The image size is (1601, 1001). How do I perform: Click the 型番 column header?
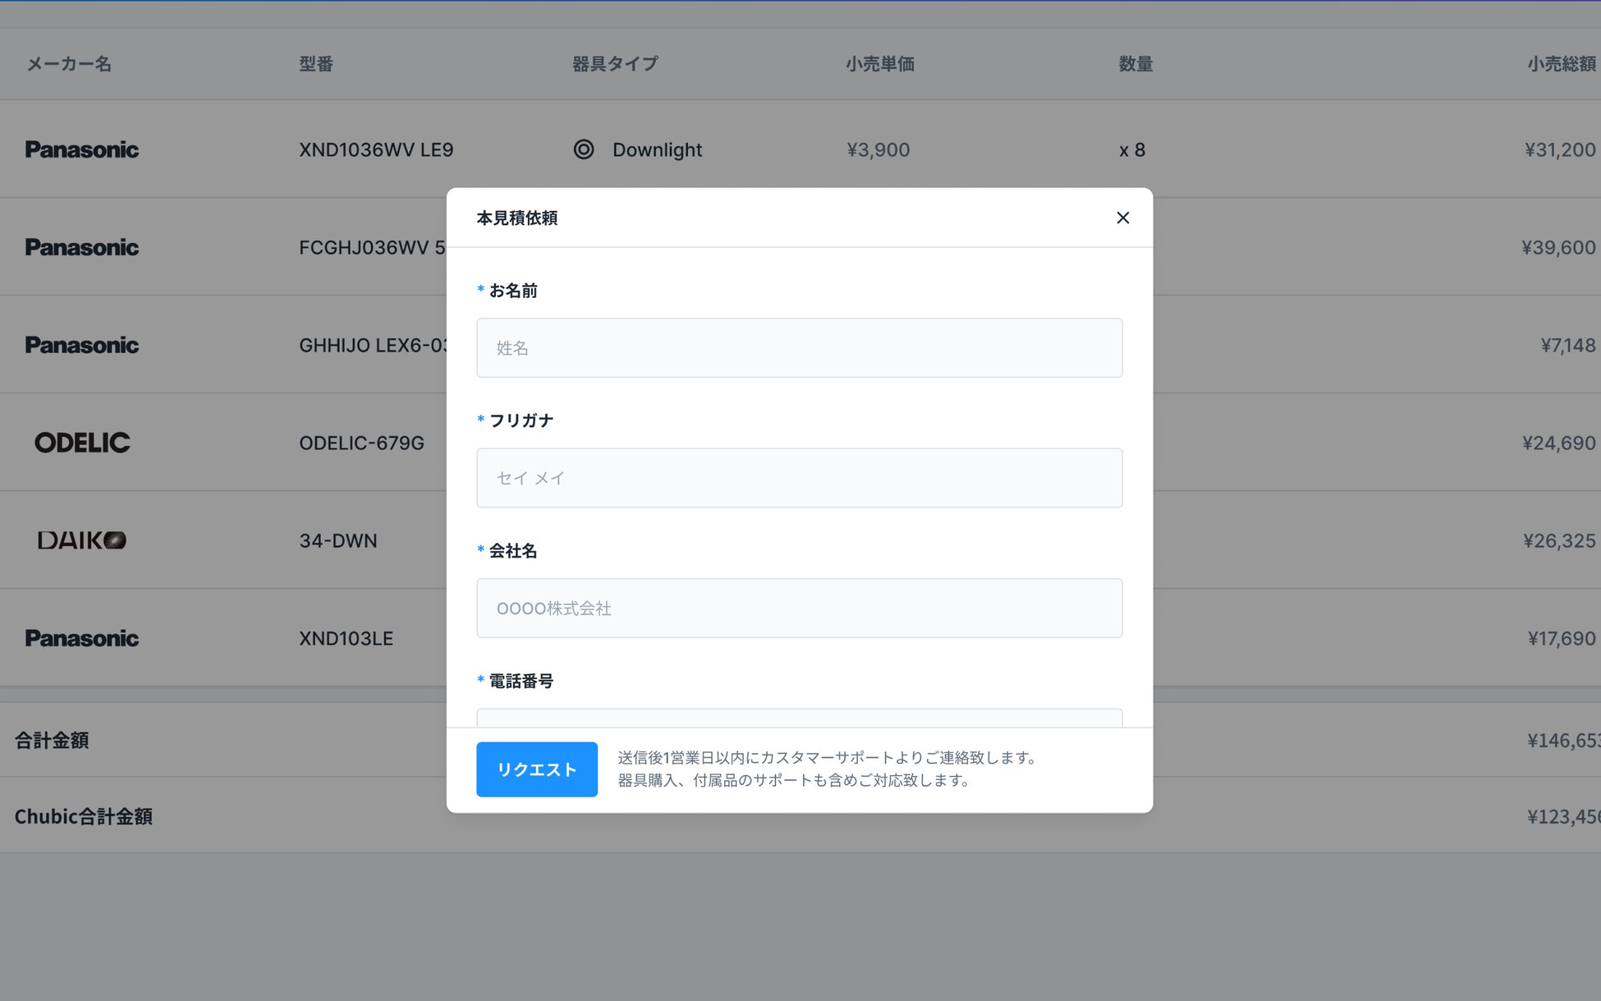[x=316, y=64]
